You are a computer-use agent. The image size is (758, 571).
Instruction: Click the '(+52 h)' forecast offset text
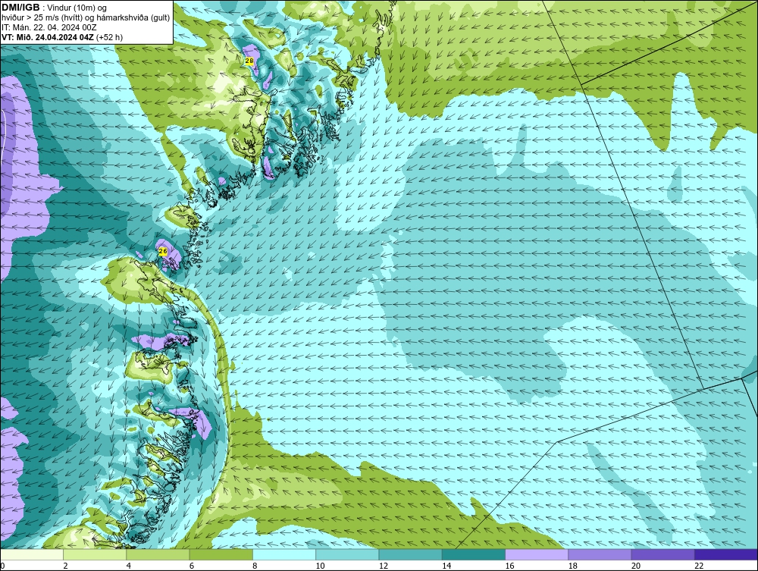[110, 37]
